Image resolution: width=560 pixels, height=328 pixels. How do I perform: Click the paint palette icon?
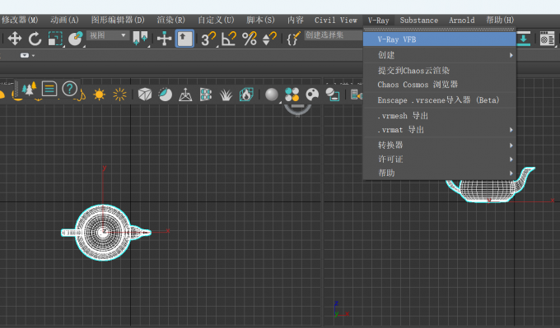coord(312,95)
